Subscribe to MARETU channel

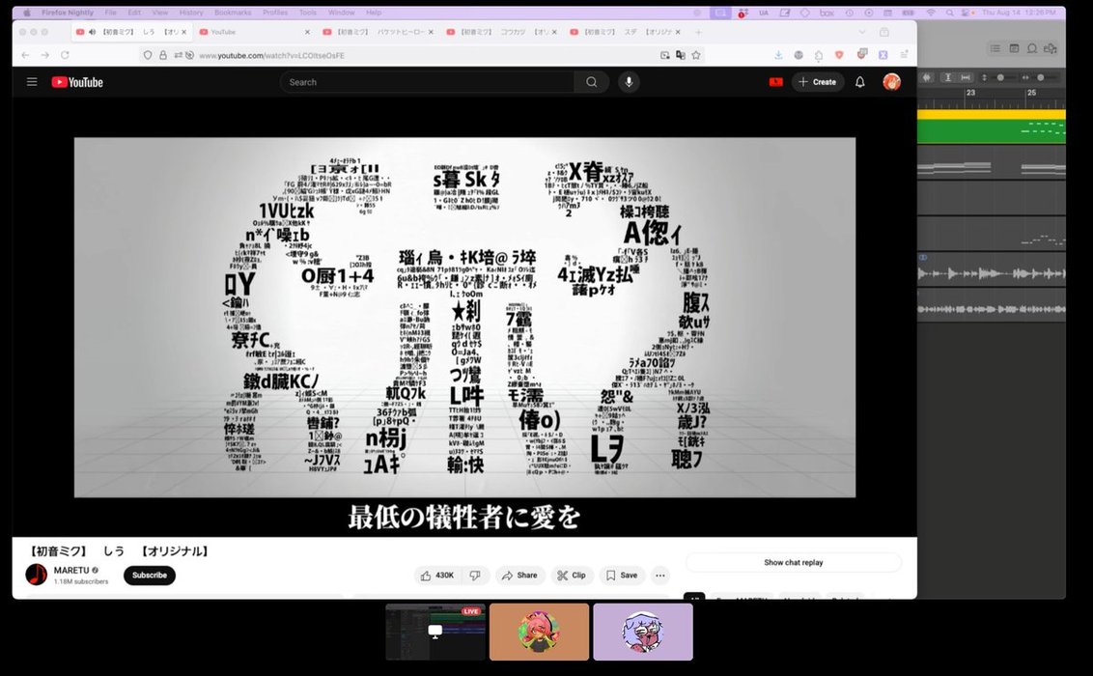149,576
